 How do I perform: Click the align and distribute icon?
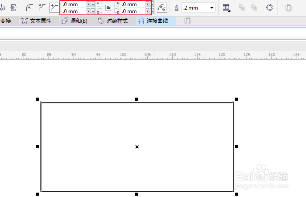[14, 8]
